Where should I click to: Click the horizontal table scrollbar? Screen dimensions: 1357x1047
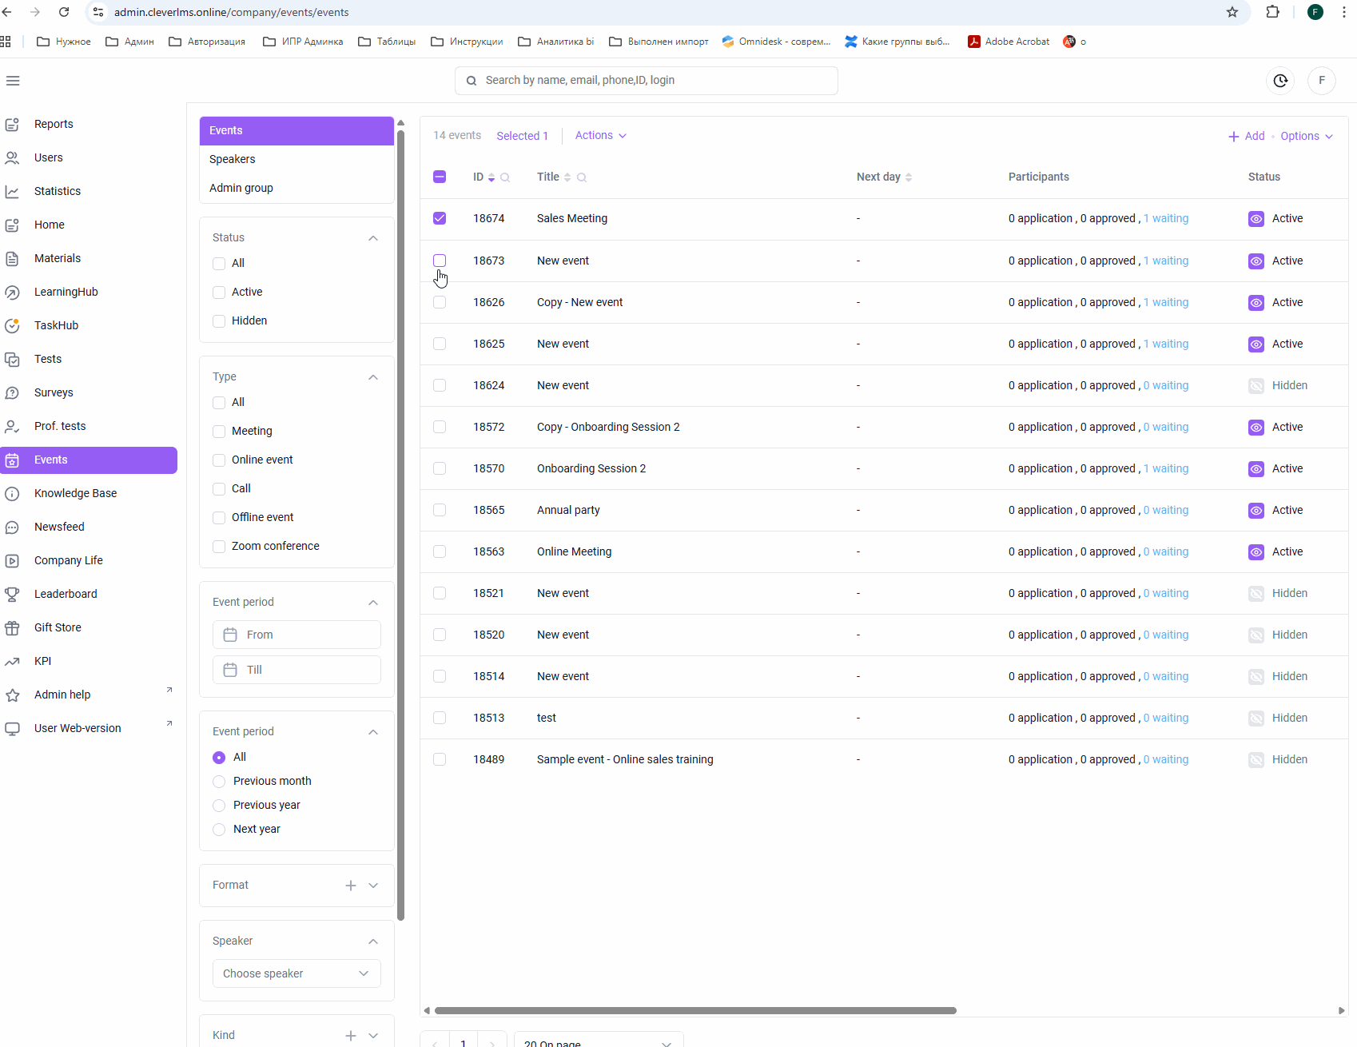(x=695, y=1010)
